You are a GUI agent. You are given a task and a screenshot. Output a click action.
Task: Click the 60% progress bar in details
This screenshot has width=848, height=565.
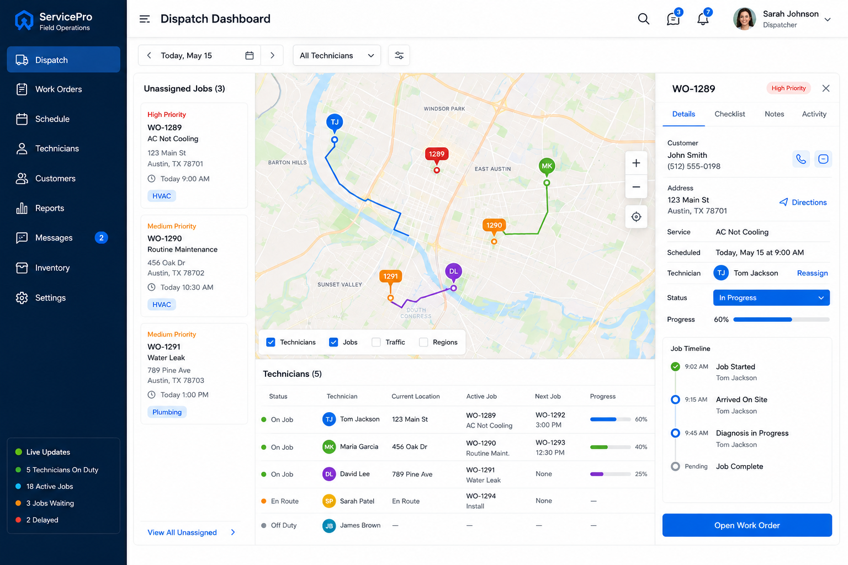click(781, 319)
